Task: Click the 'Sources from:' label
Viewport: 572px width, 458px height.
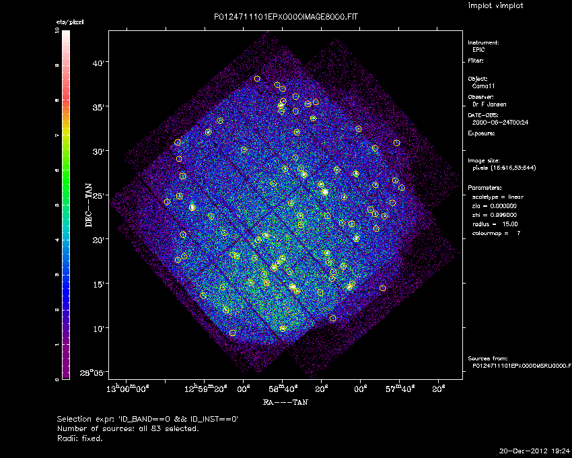Action: [487, 359]
